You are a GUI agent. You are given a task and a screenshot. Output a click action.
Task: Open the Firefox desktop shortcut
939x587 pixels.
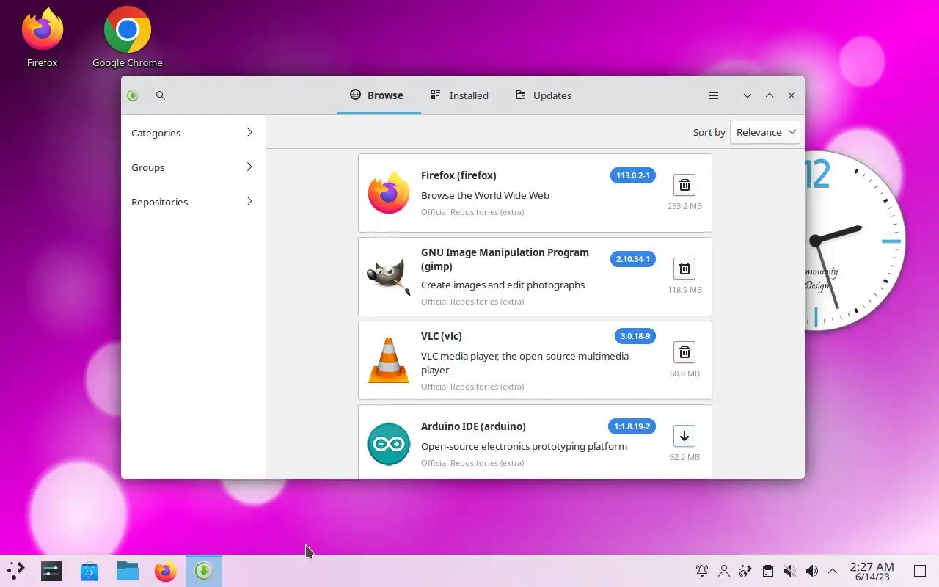43,38
